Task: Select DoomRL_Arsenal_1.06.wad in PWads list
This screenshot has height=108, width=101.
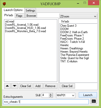Action: click(x=22, y=25)
